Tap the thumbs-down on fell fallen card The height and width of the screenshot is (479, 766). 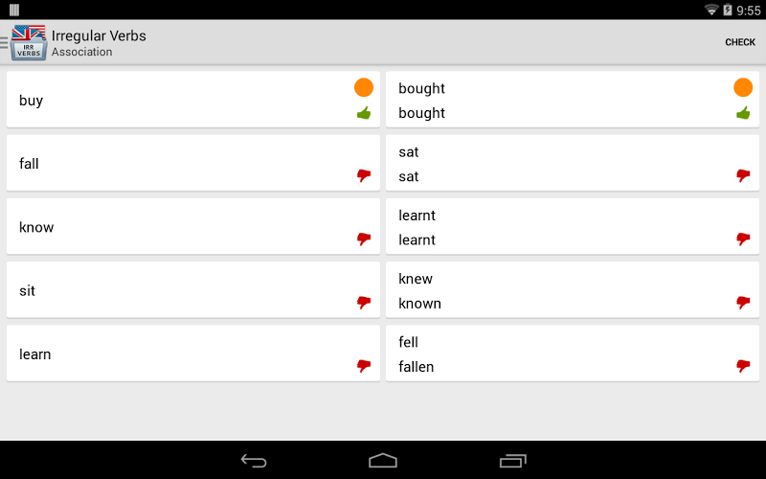tap(743, 366)
